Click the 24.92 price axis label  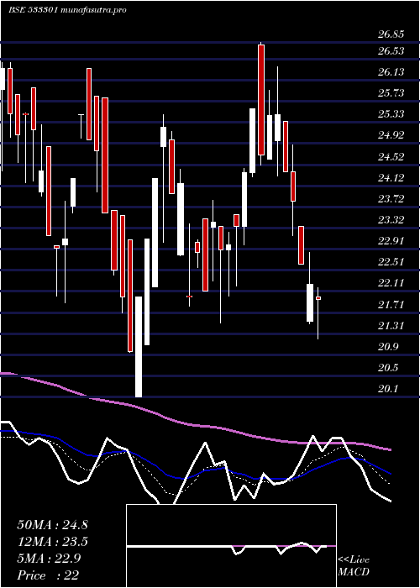(391, 135)
